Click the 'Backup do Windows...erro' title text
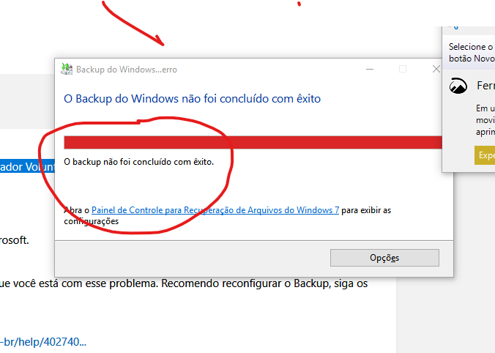 [x=127, y=70]
